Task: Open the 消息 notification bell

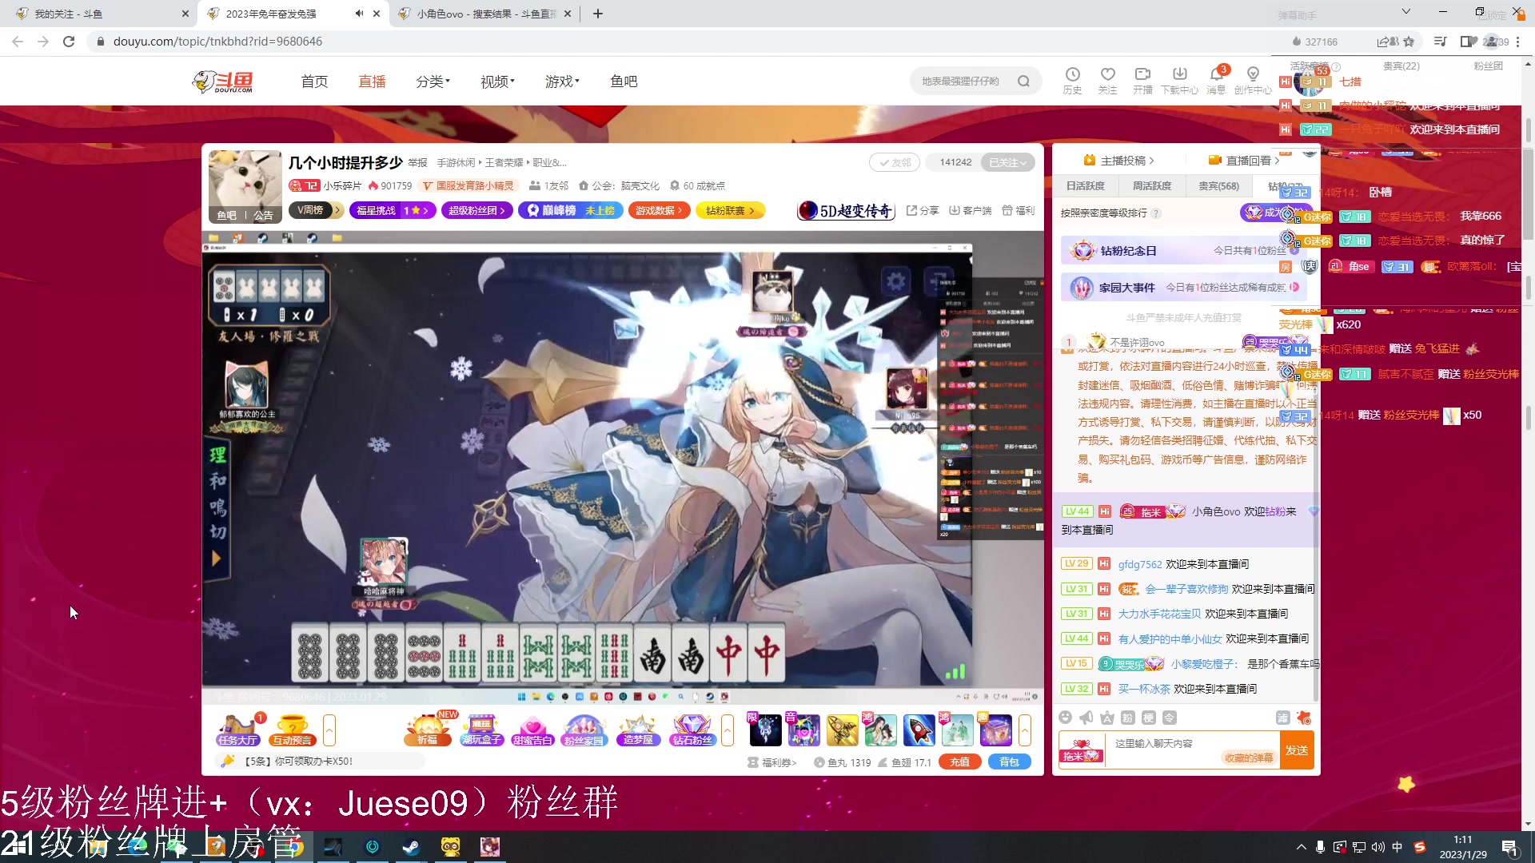Action: 1216,80
